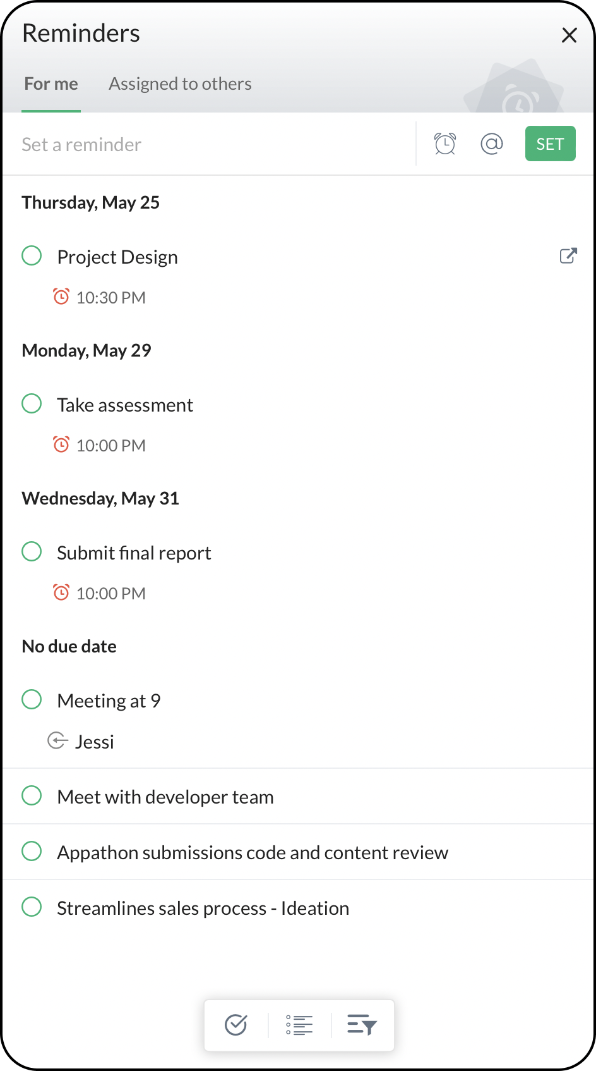Open the filter and sort icon
This screenshot has width=596, height=1071.
pyautogui.click(x=362, y=1025)
